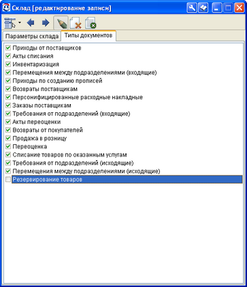Open the dropdown arrow beside the list icon
The height and width of the screenshot is (287, 247).
tap(20, 22)
